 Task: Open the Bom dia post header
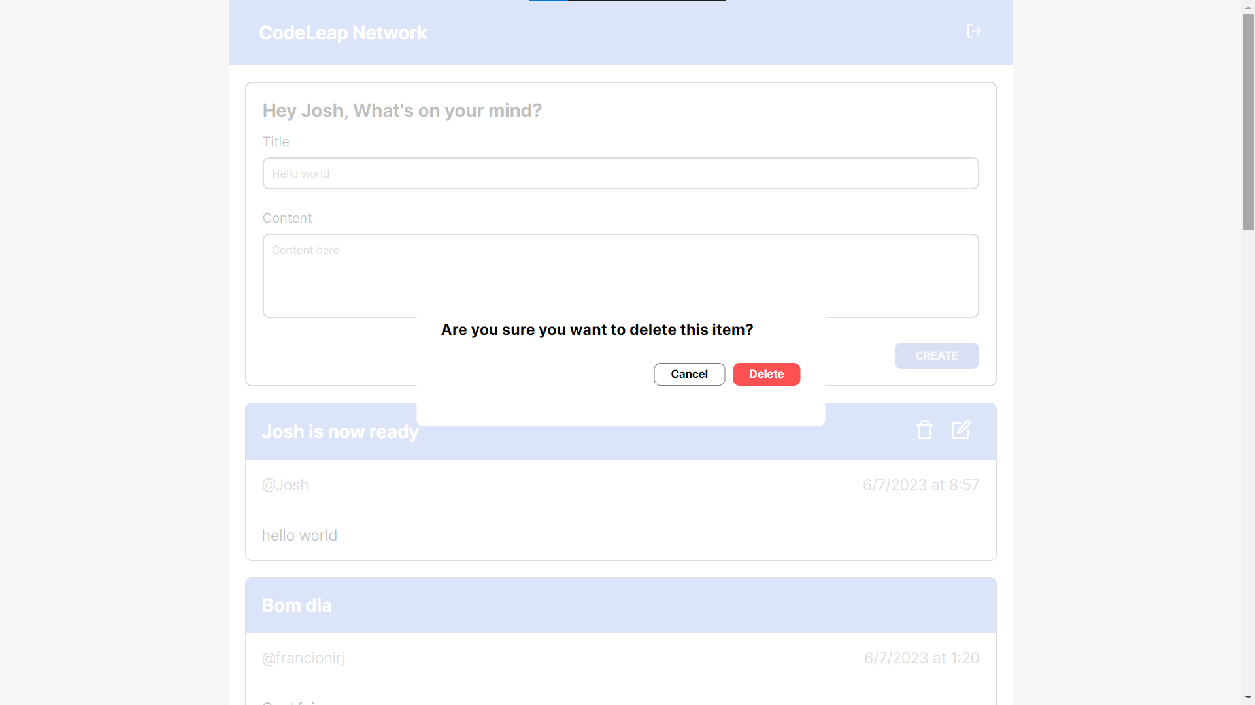click(x=297, y=604)
